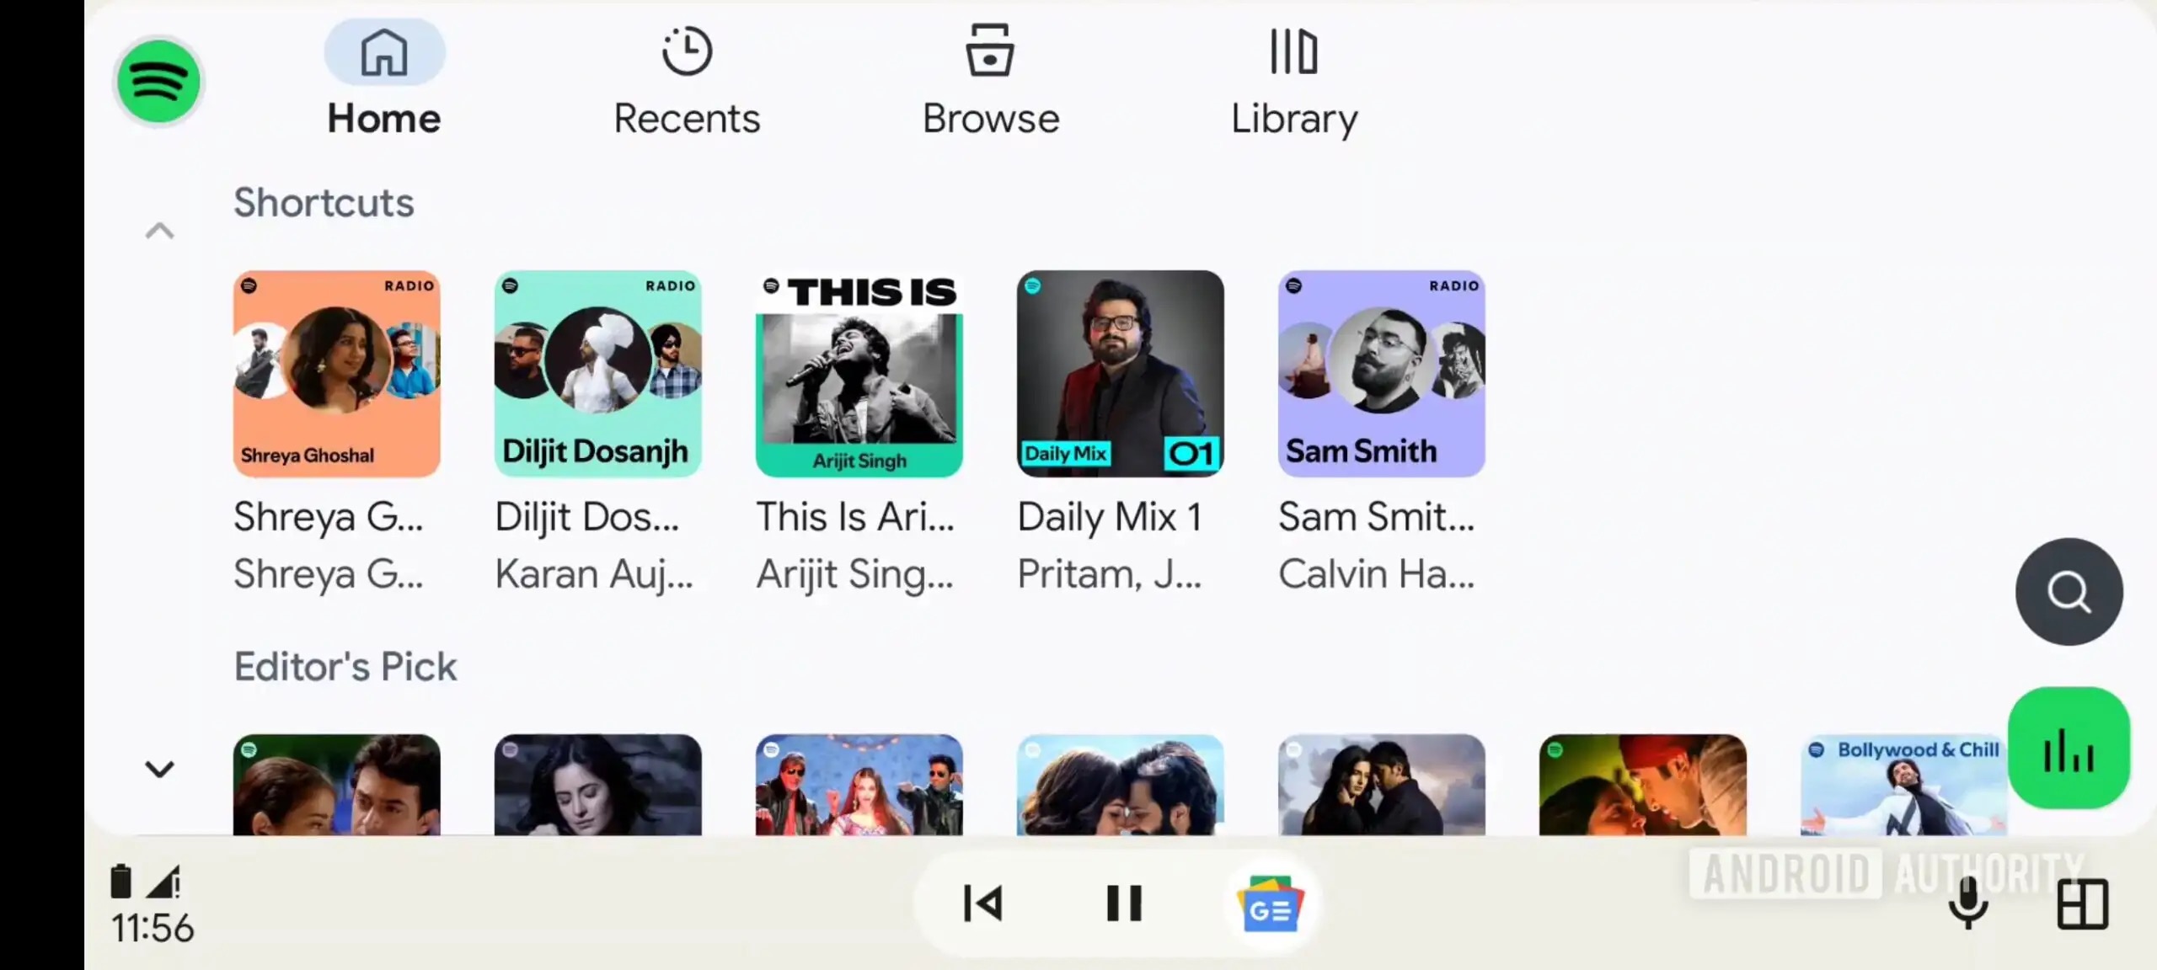Screen dimensions: 2157x970
Task: Pause the current playback
Action: pyautogui.click(x=1124, y=903)
